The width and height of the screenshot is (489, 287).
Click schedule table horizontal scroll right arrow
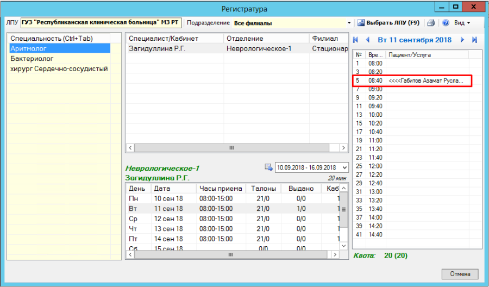[335, 254]
